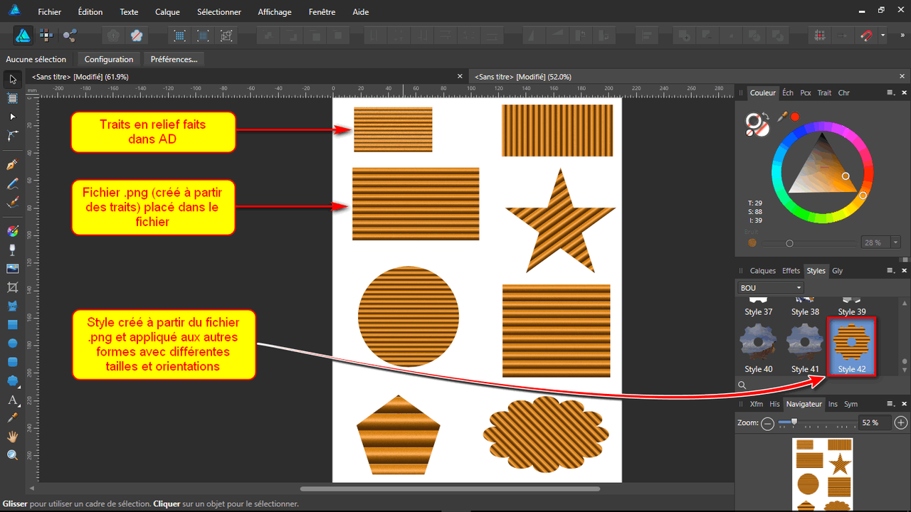Select the View (hand) tool
911x512 pixels.
point(12,437)
